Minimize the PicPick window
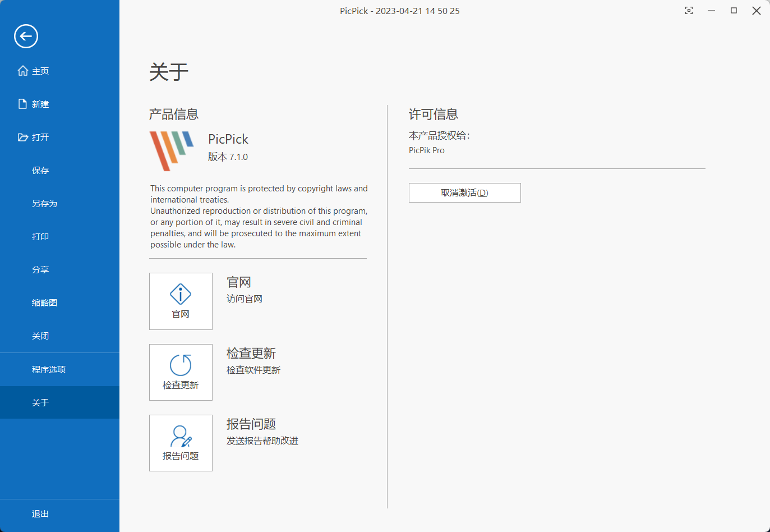The image size is (770, 532). [711, 11]
